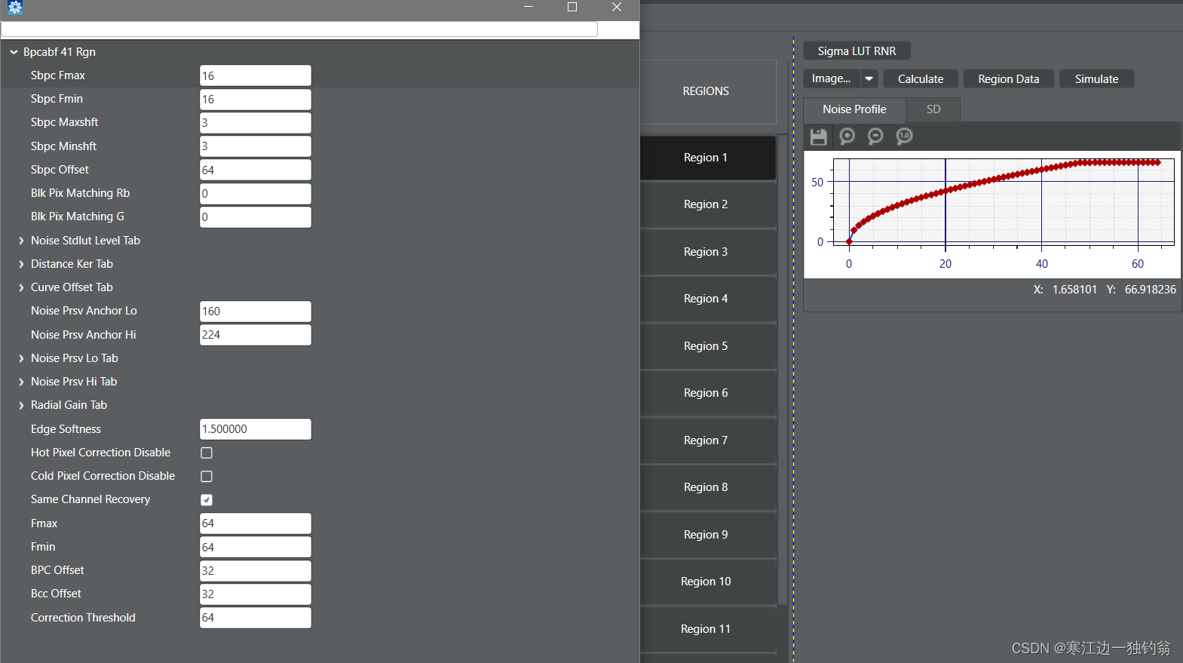Select Region 3 in the list
This screenshot has height=663, width=1183.
(x=707, y=252)
